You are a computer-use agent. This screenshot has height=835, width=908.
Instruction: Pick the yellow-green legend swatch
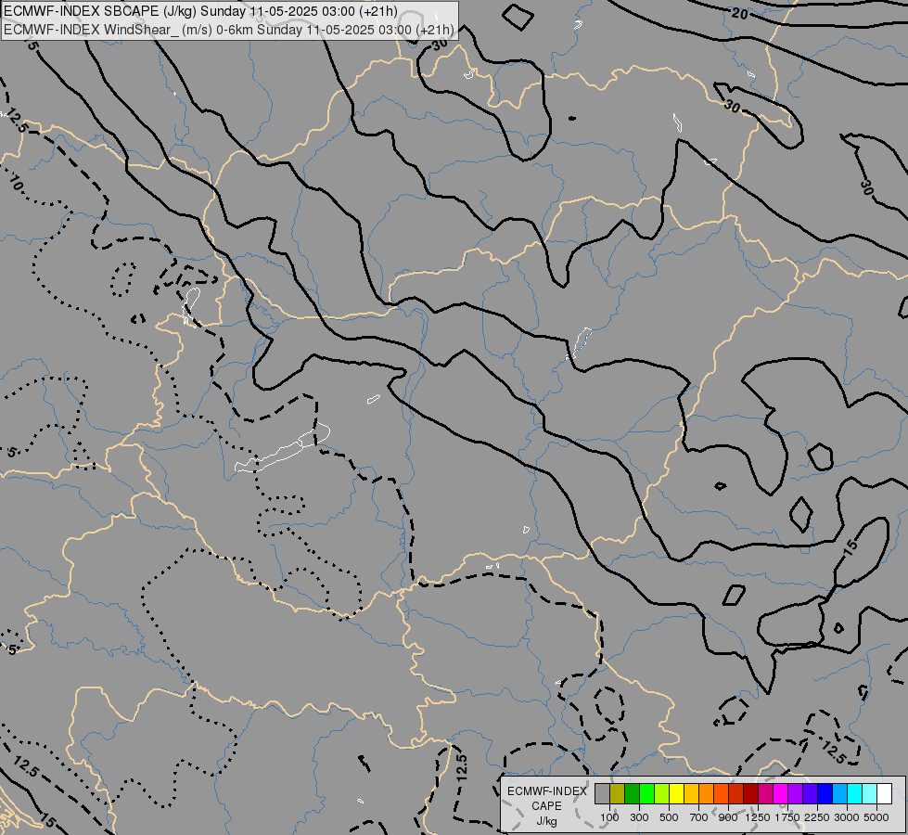(662, 794)
